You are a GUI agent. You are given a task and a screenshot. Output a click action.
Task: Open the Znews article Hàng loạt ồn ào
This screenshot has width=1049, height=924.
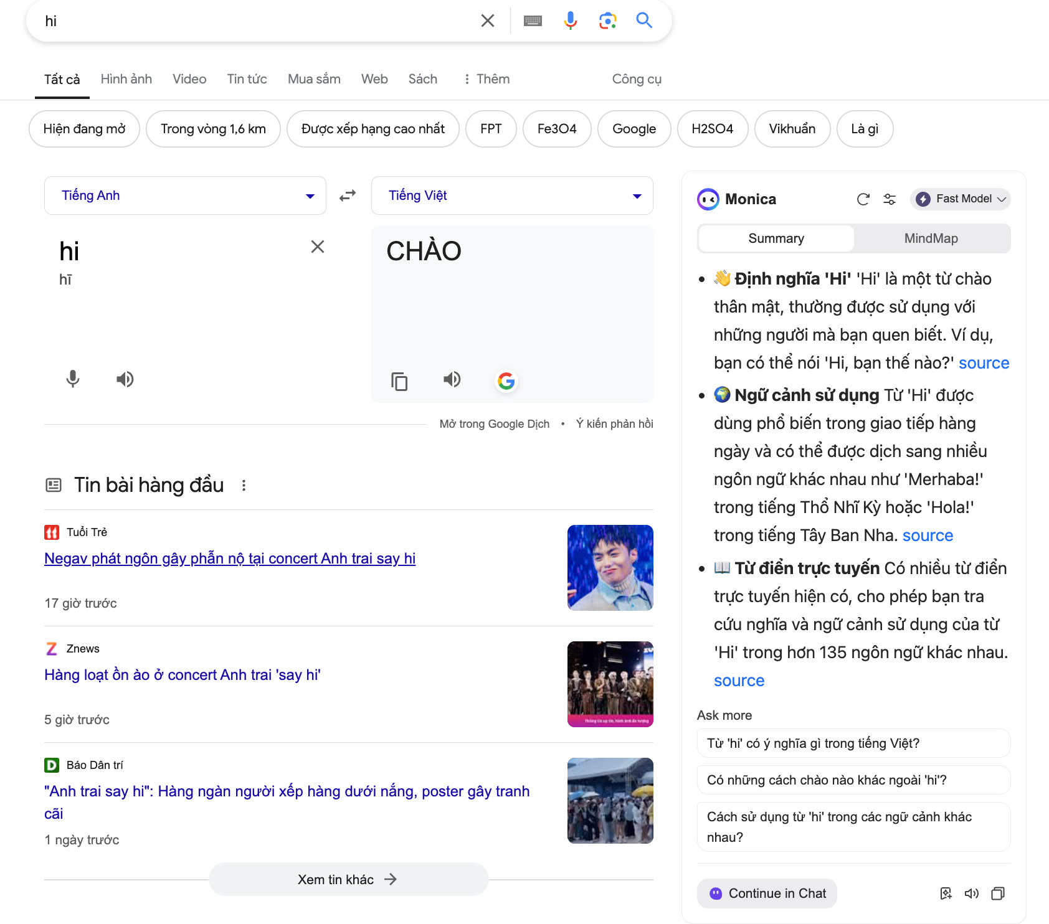coord(183,675)
